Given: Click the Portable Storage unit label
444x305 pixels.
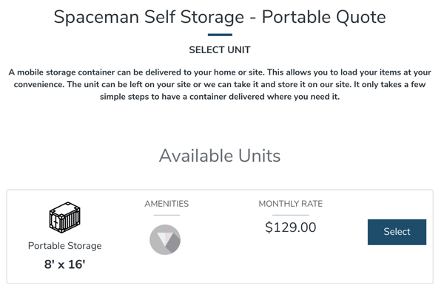Looking at the screenshot, I should click(65, 246).
